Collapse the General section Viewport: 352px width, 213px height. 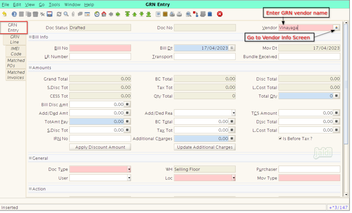pos(30,158)
